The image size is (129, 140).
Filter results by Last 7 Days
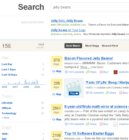tap(9, 70)
